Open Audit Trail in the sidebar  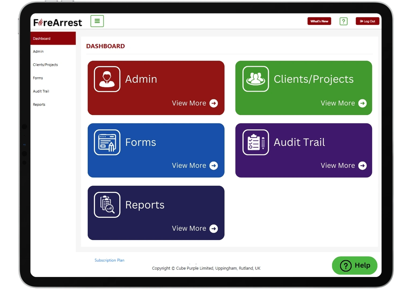pyautogui.click(x=41, y=91)
